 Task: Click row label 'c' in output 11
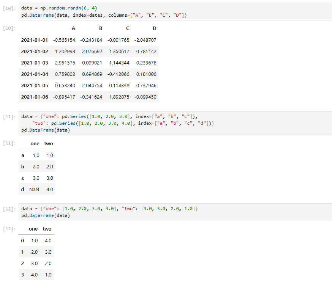(23, 178)
